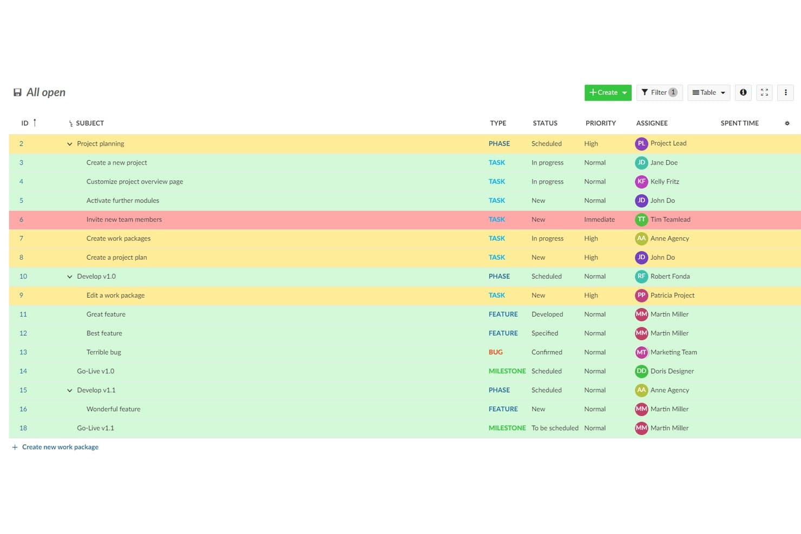Click the SUBJECT column header

coord(90,123)
